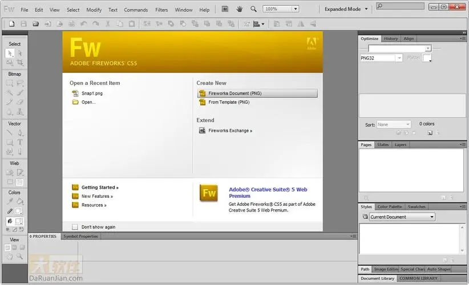Switch to the History tab

[391, 39]
